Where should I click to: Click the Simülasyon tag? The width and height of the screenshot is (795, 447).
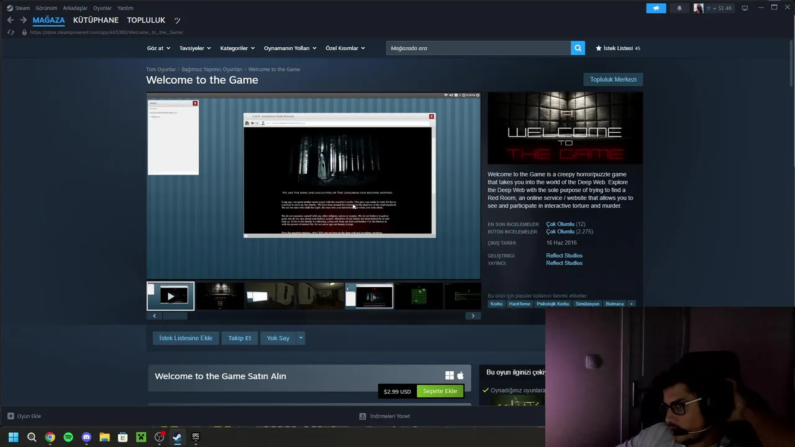(x=587, y=304)
